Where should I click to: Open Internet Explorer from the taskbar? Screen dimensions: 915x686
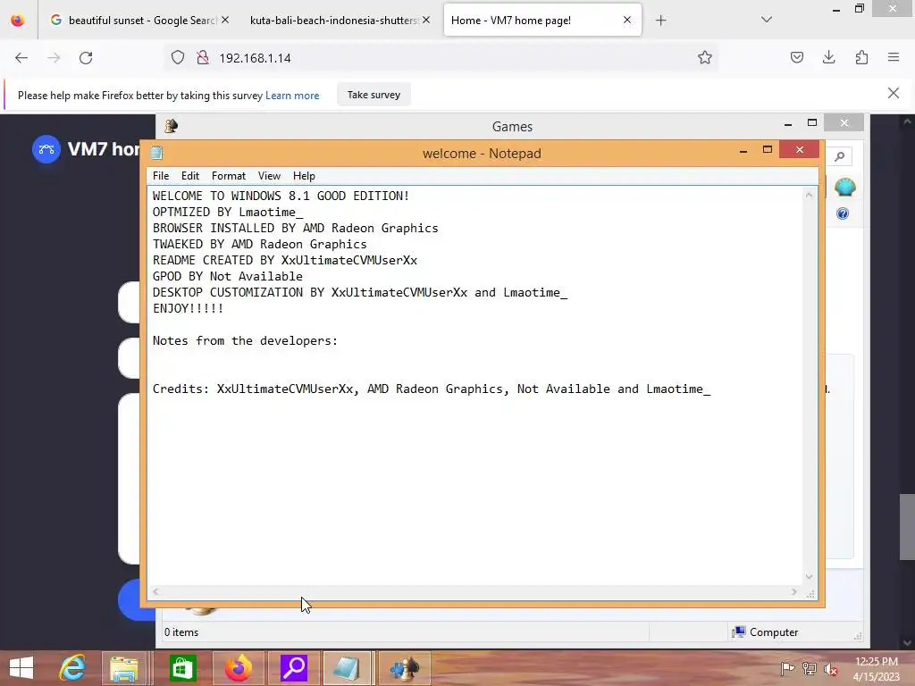(x=72, y=668)
